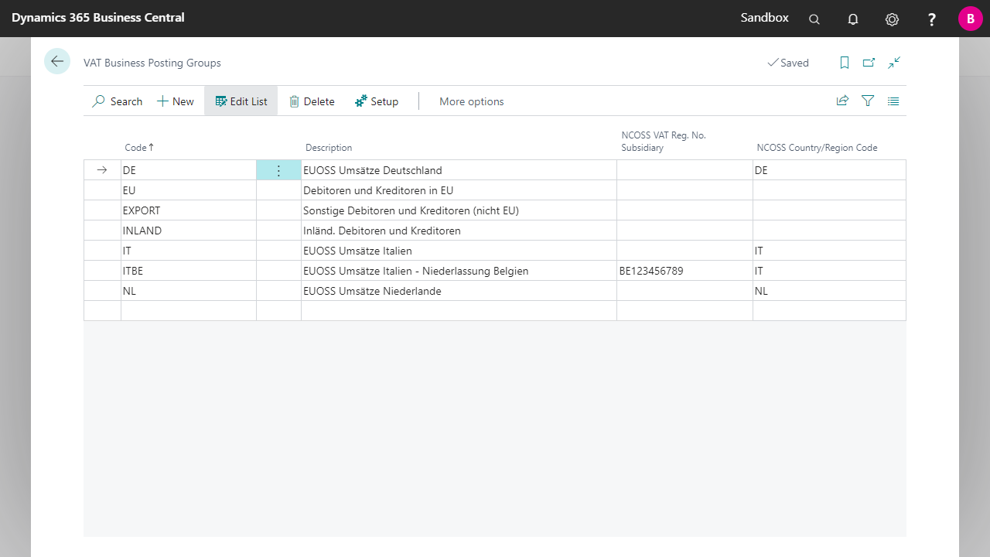
Task: Open notifications bell
Action: tap(853, 19)
